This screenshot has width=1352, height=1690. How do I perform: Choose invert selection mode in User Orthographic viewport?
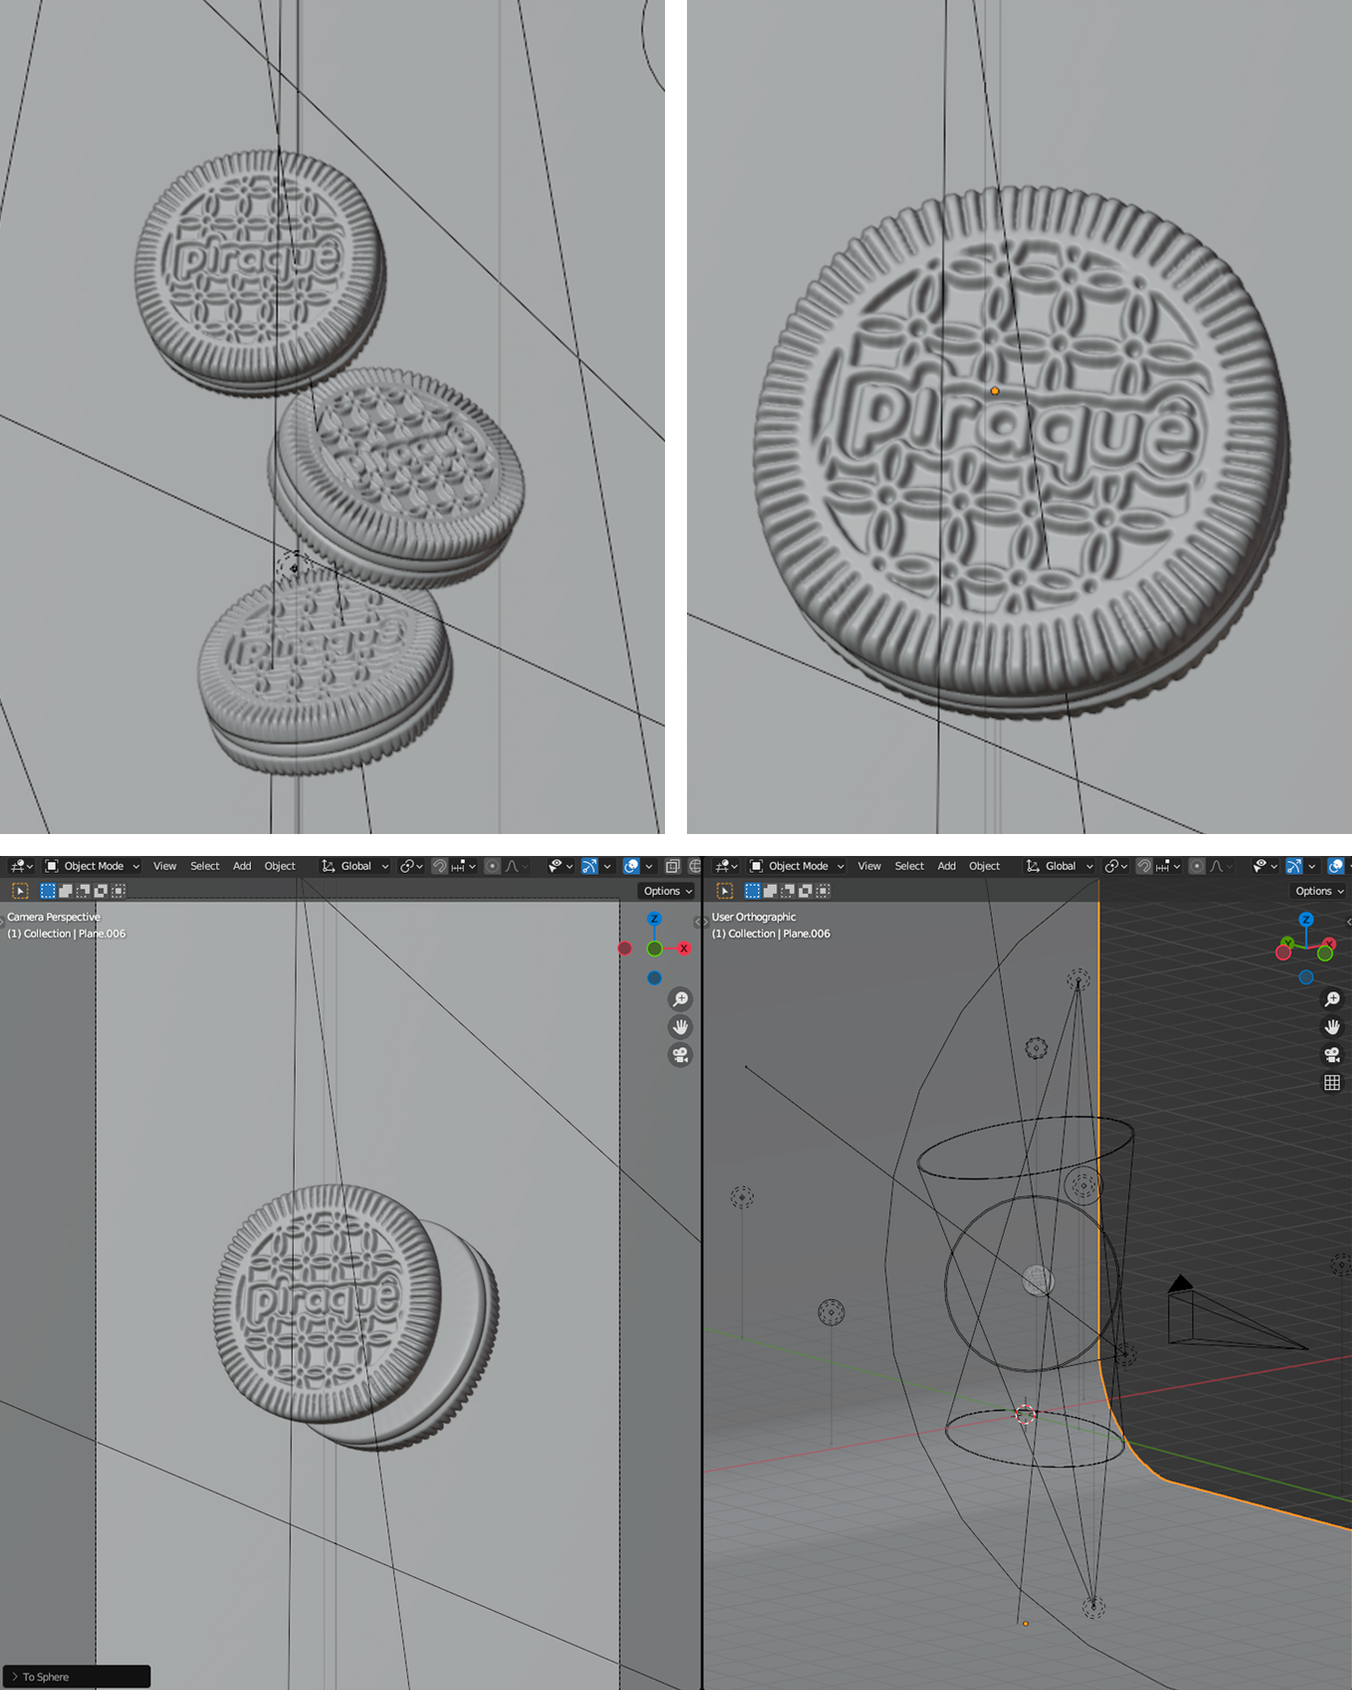point(806,891)
